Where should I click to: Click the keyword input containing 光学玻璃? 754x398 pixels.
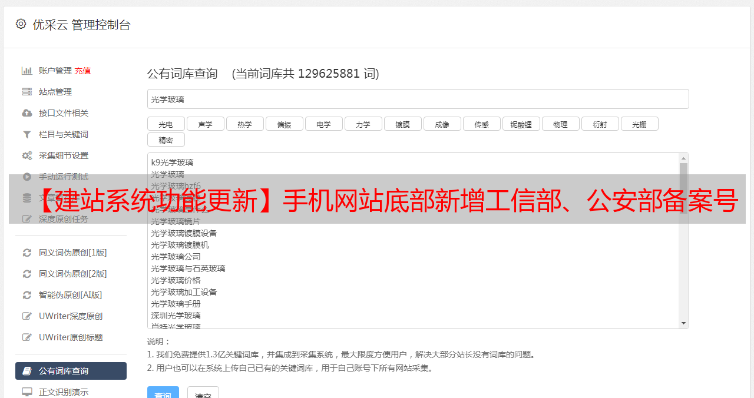point(418,99)
